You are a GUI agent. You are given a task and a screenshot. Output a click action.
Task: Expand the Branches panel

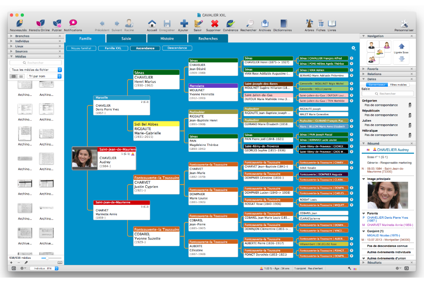(12, 36)
